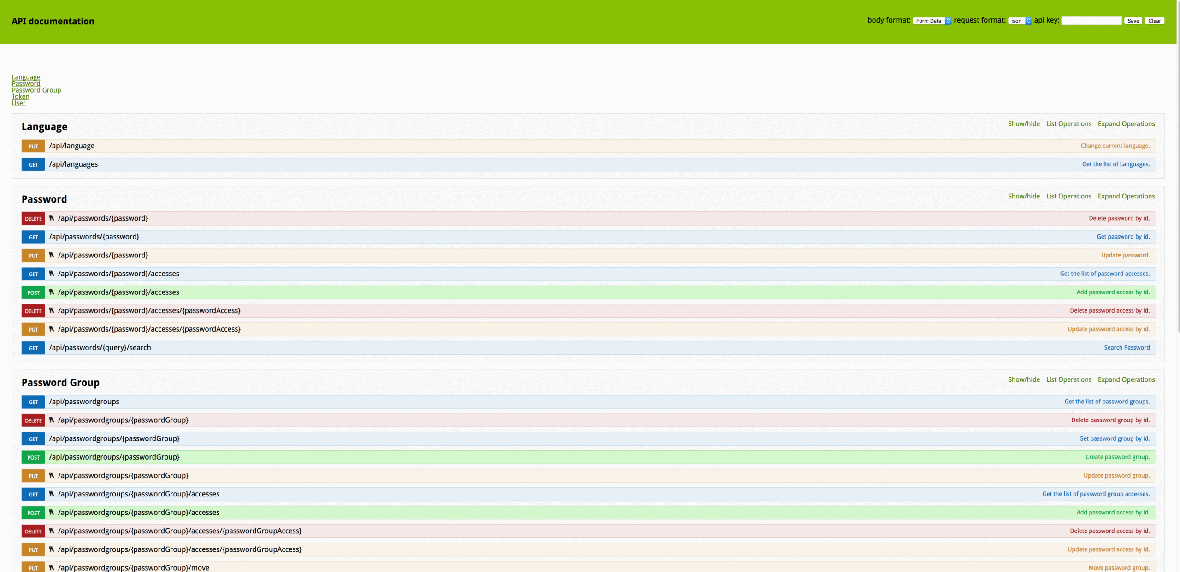Click key icon on PUT /api/passwordgroups/{passwordGroup}/move row
Screen dimensions: 1180x572
(x=52, y=567)
